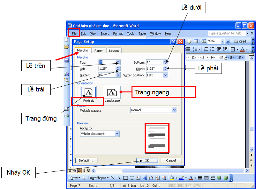Click the Bottom margin input field
The height and width of the screenshot is (189, 256).
pyautogui.click(x=155, y=62)
